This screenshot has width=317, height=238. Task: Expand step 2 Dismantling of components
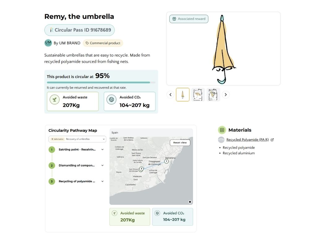pos(102,165)
